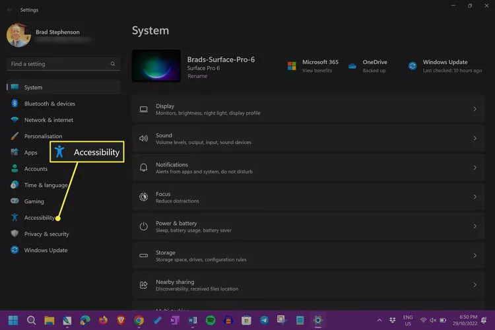Image resolution: width=495 pixels, height=330 pixels.
Task: Click the Windows Update sync icon in header
Action: [412, 66]
